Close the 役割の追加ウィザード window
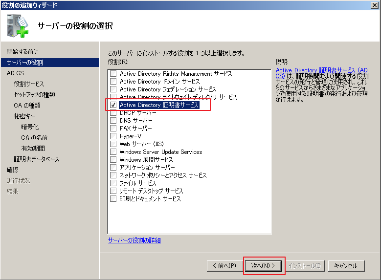This screenshot has height=280, width=381. (375, 5)
